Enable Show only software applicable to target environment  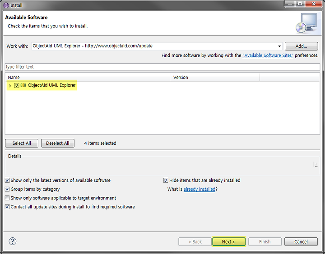7,198
